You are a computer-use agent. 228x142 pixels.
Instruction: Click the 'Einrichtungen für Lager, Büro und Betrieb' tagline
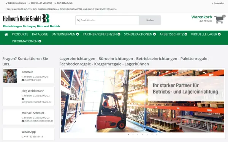[x=32, y=26]
